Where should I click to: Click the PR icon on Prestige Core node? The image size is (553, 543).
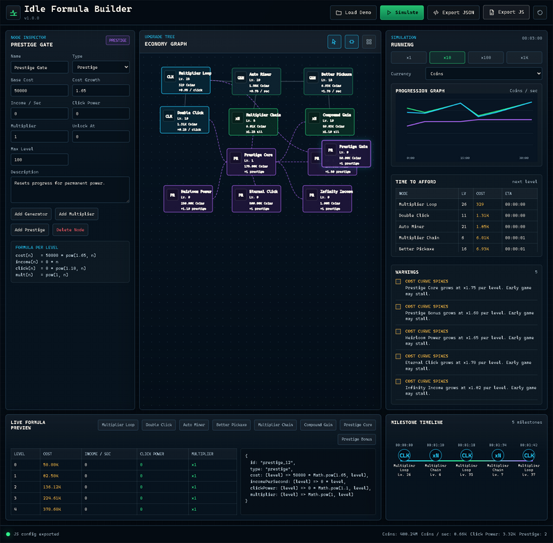(236, 159)
